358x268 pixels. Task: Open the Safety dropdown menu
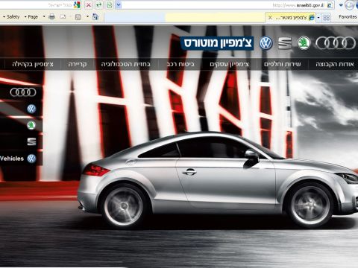(x=11, y=16)
